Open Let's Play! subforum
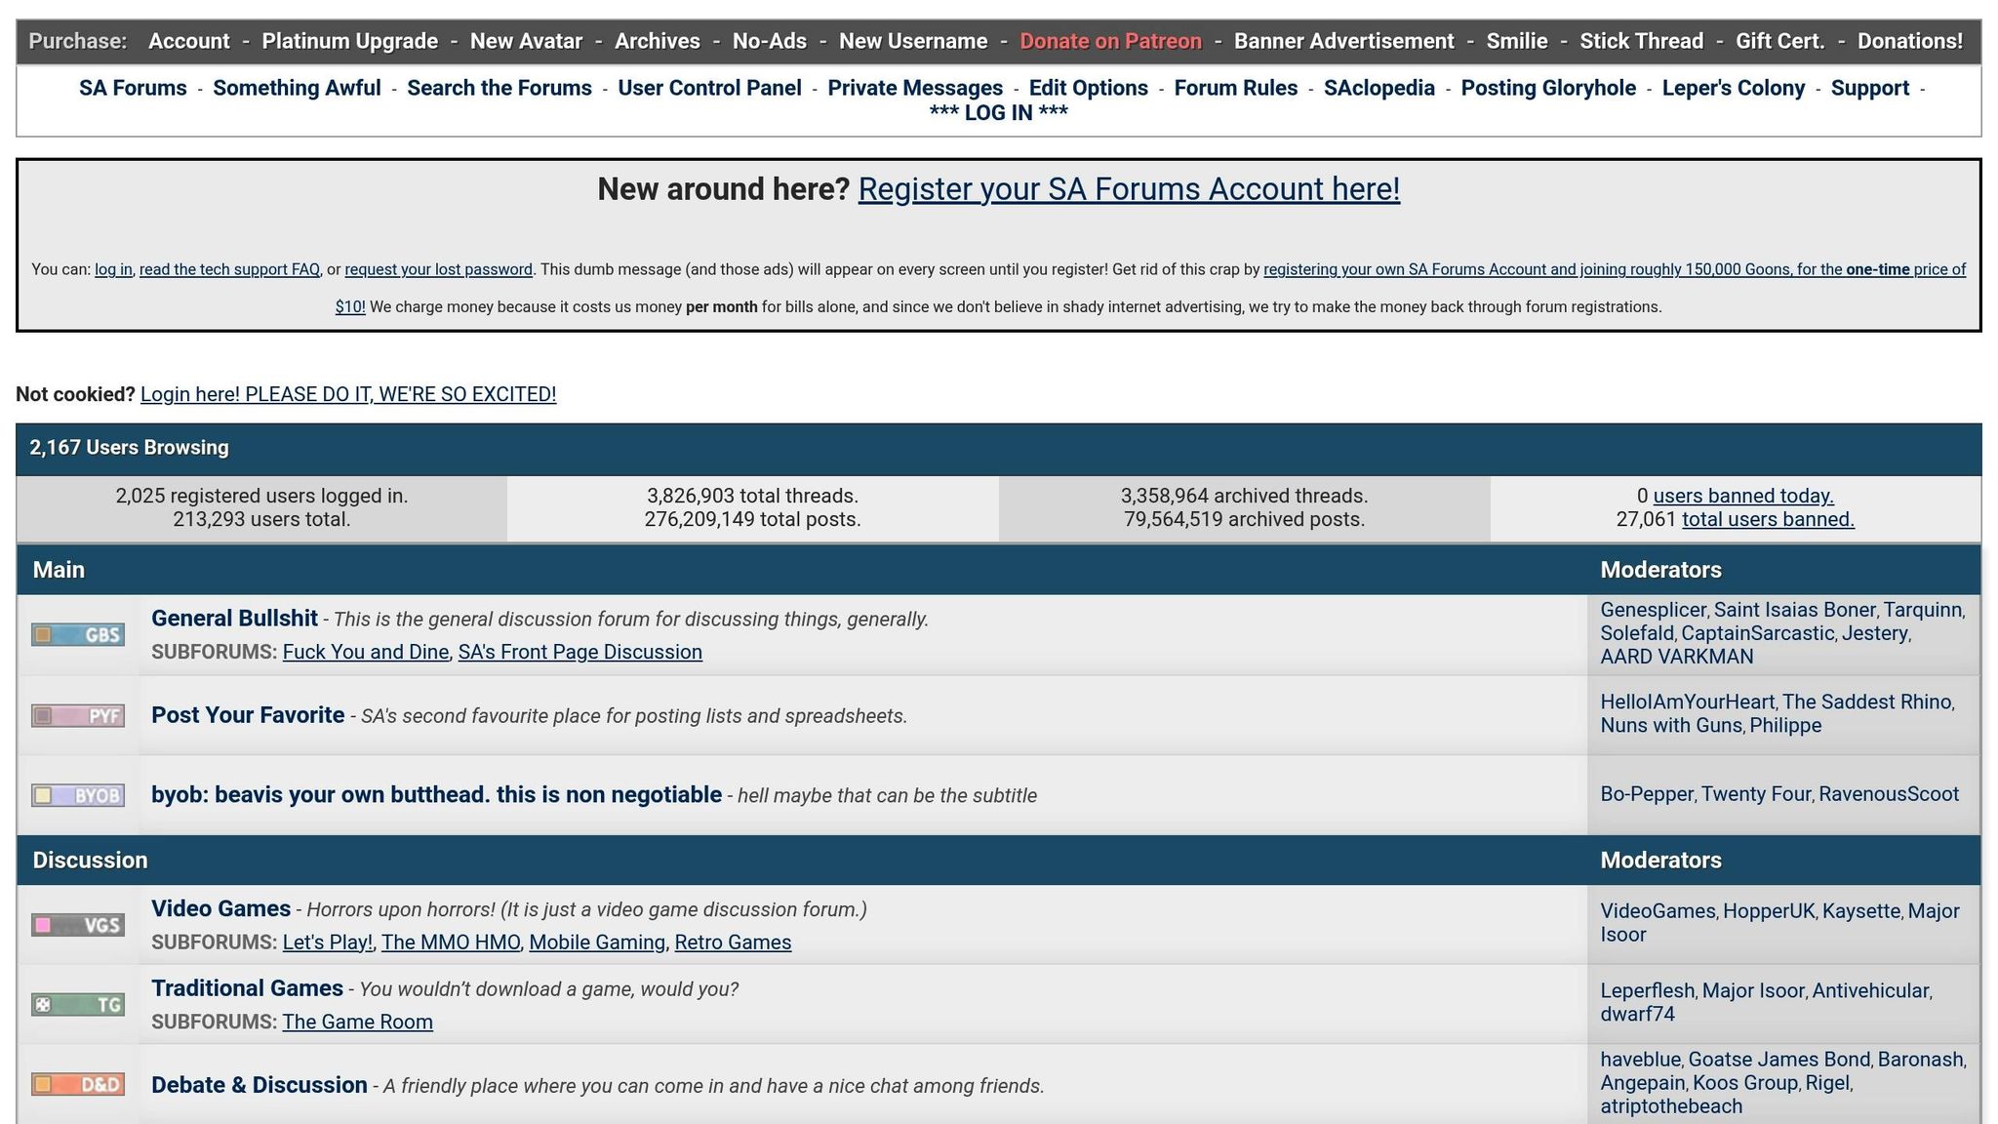 coord(328,943)
